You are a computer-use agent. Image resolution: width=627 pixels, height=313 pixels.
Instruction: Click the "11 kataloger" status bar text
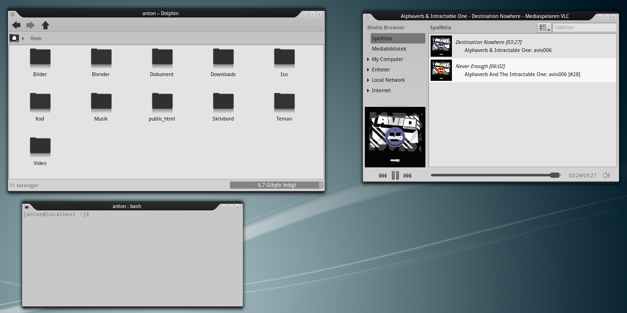tap(24, 185)
